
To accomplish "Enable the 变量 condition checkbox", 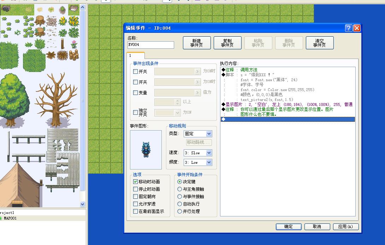I will click(135, 92).
